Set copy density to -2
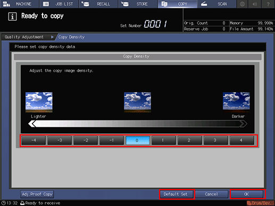 tap(86, 140)
